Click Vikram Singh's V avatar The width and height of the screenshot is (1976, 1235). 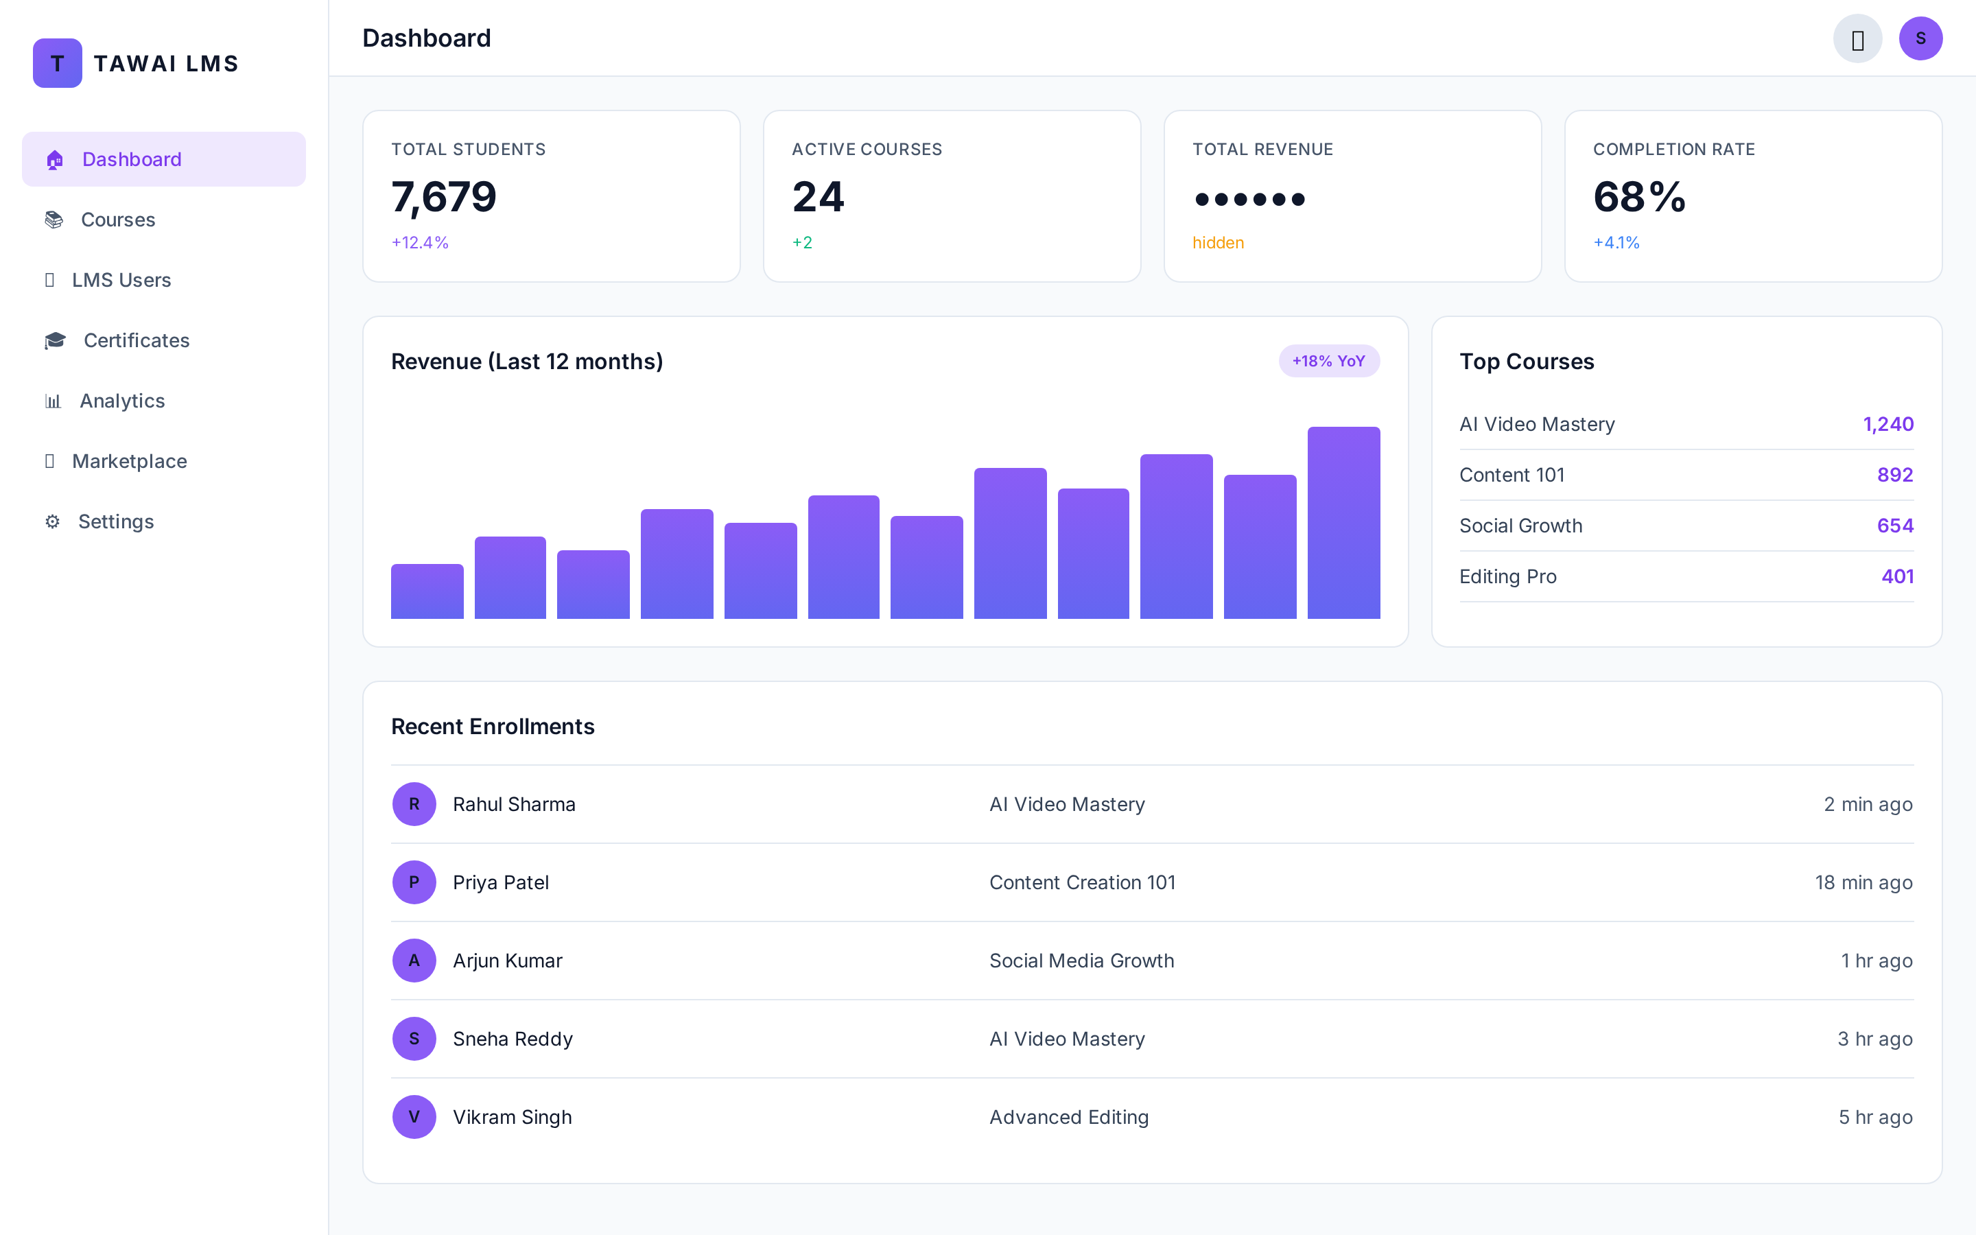pyautogui.click(x=414, y=1116)
